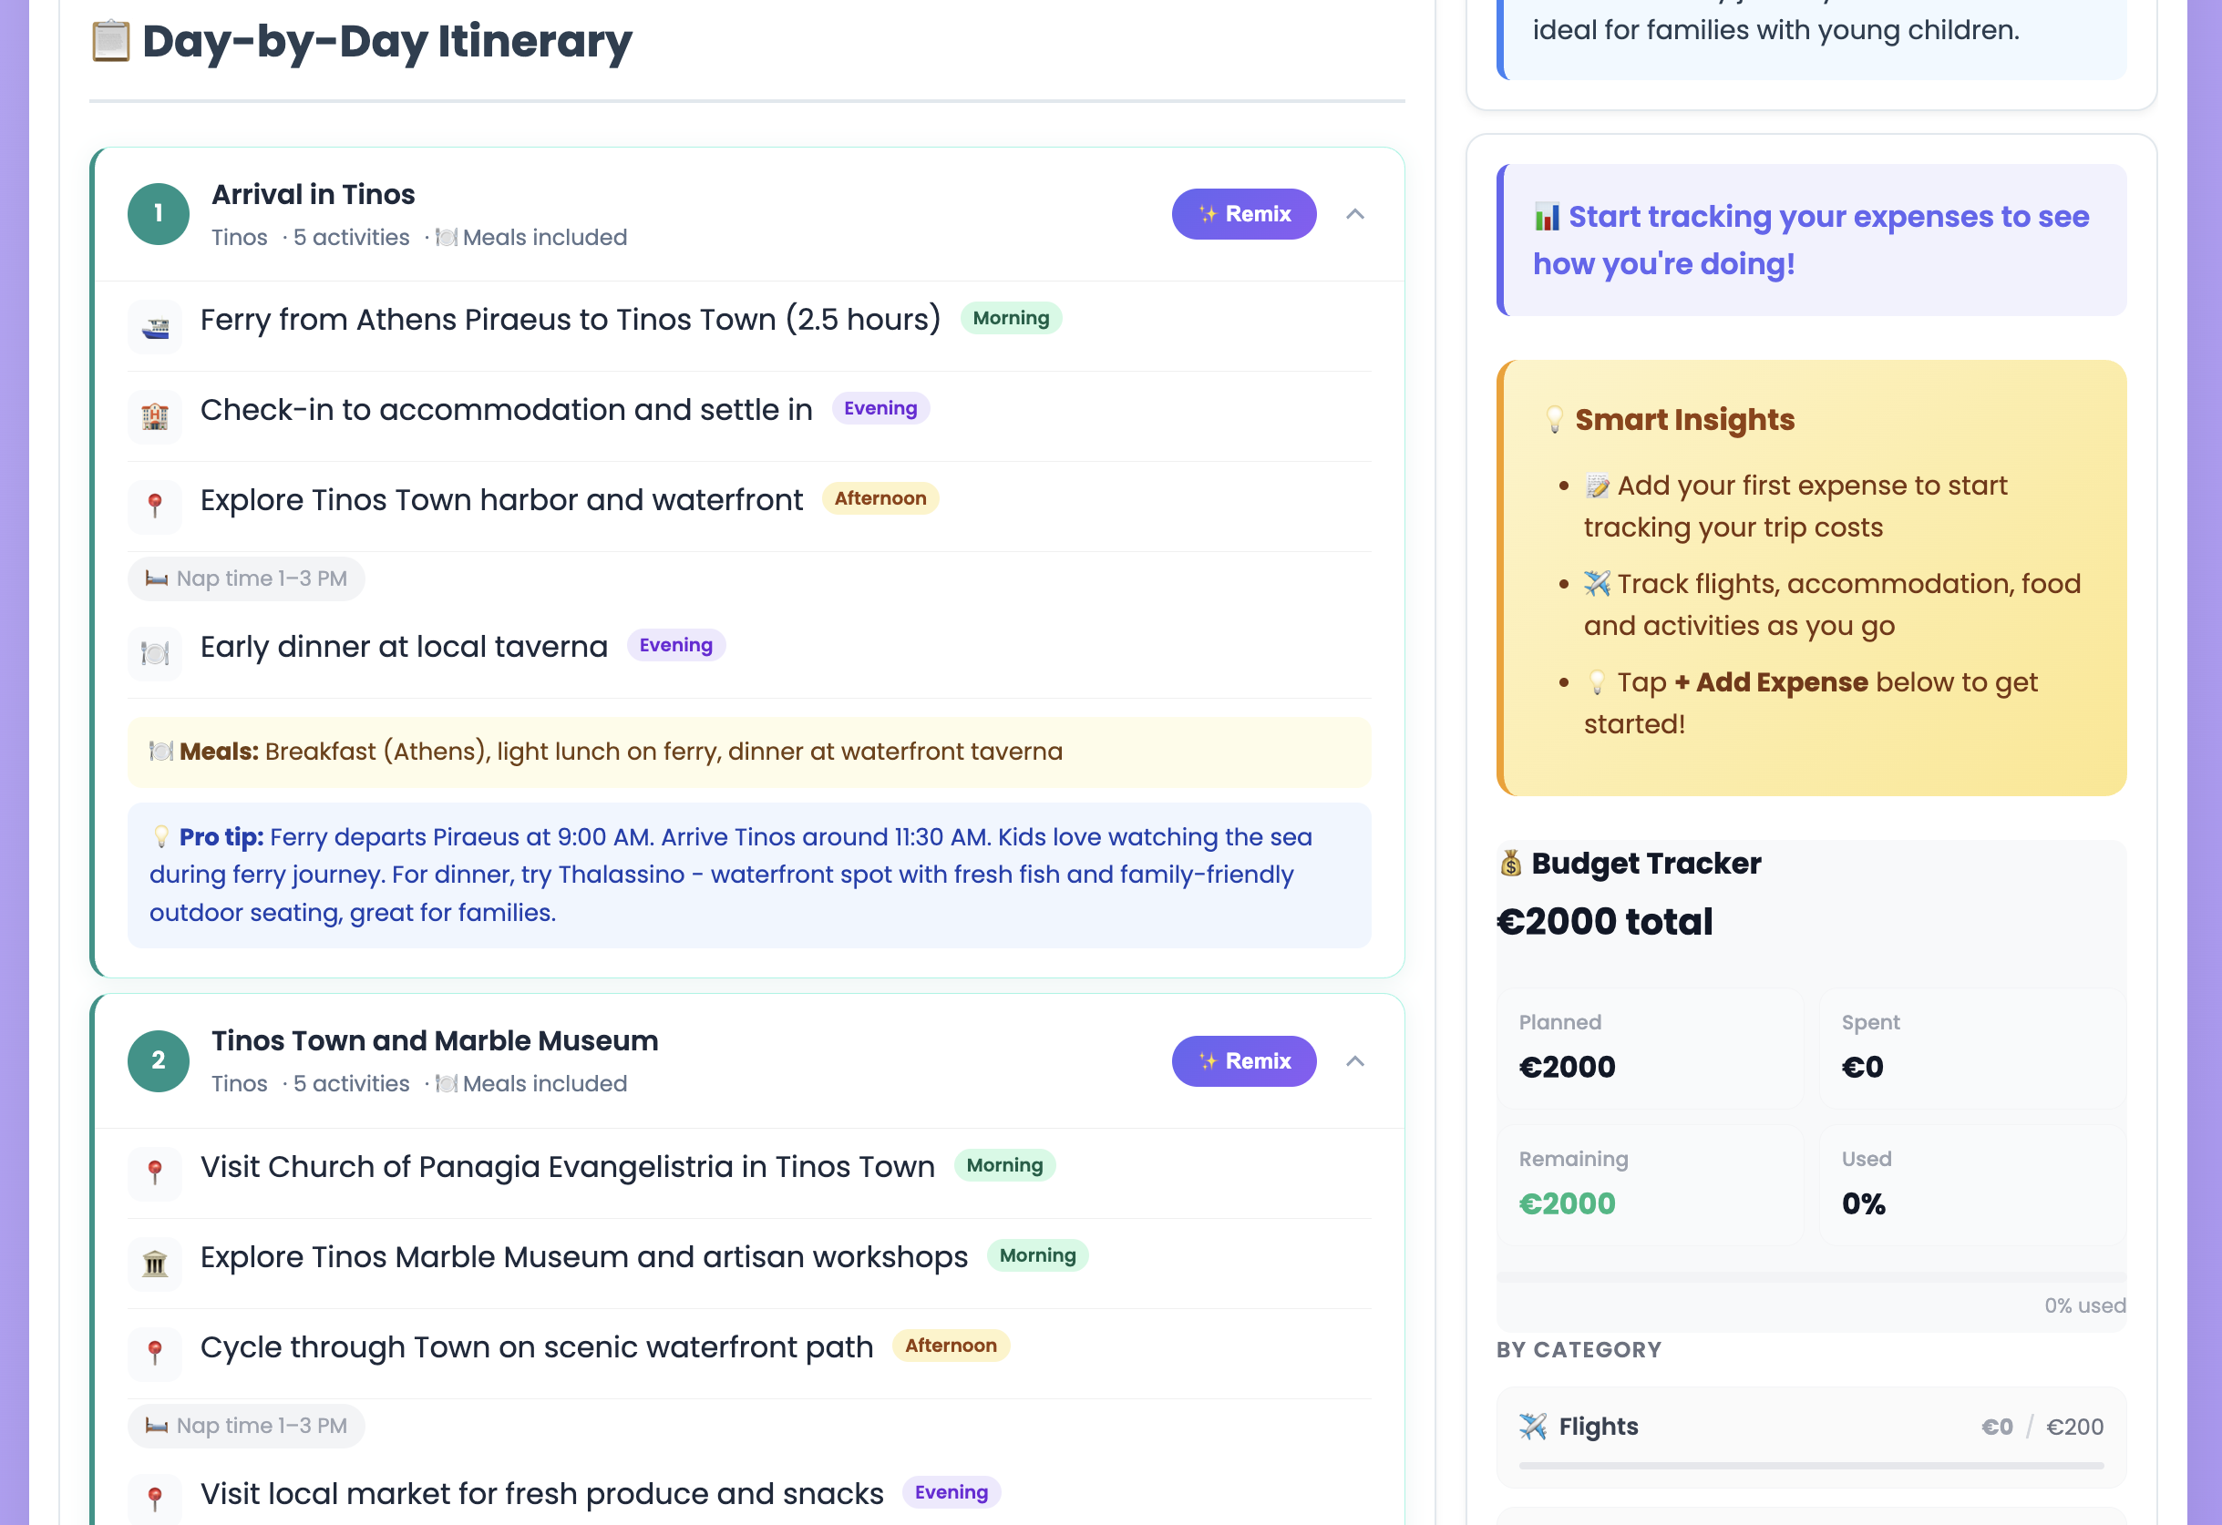The height and width of the screenshot is (1525, 2222).
Task: Click the day 1 number badge
Action: pyautogui.click(x=159, y=214)
